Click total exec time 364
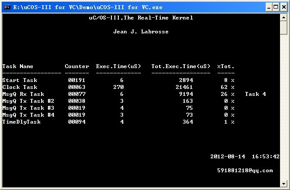The image size is (290, 190). coord(188,122)
